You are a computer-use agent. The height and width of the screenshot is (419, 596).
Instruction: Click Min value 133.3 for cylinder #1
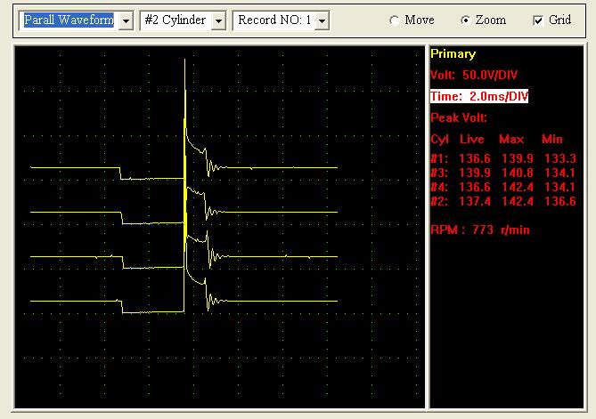pyautogui.click(x=559, y=157)
